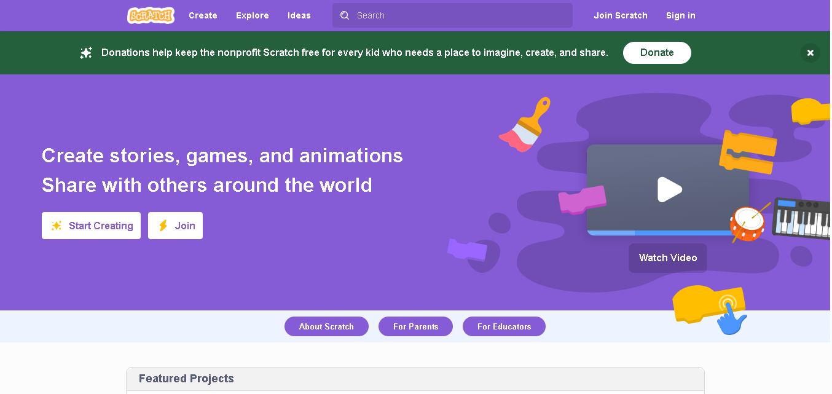Dismiss the donation banner with the X

[810, 53]
